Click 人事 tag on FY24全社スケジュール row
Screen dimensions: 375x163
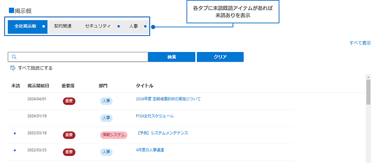(x=106, y=118)
